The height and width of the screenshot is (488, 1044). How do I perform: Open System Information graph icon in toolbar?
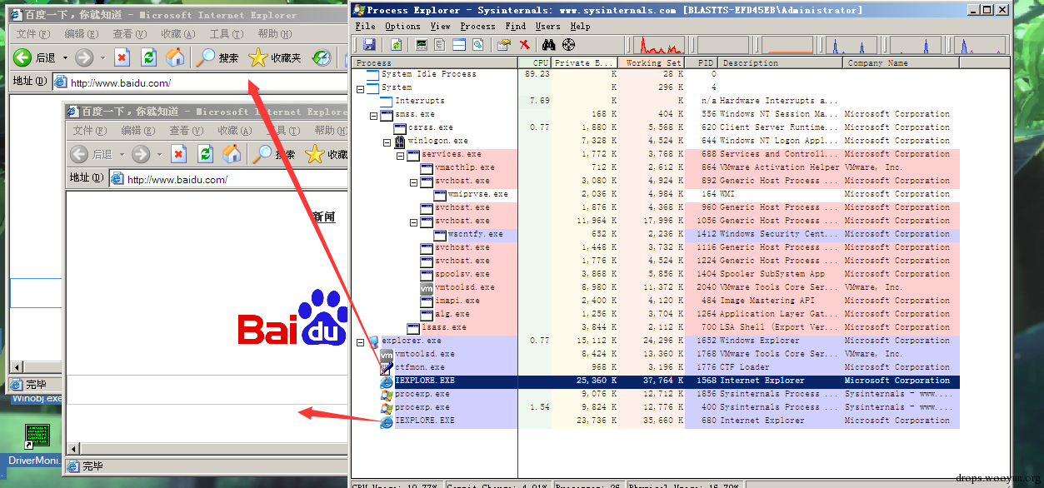point(422,45)
